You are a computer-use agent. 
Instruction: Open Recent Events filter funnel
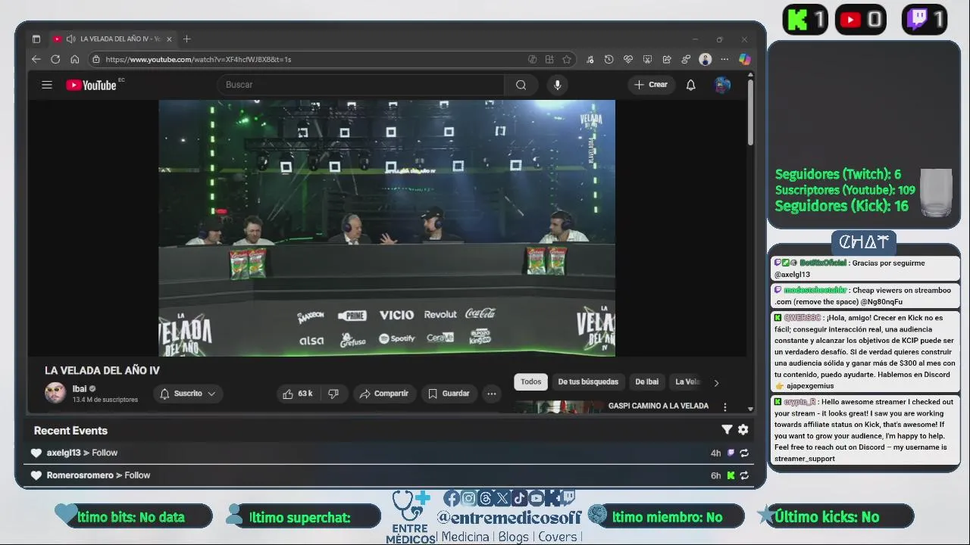pos(727,430)
